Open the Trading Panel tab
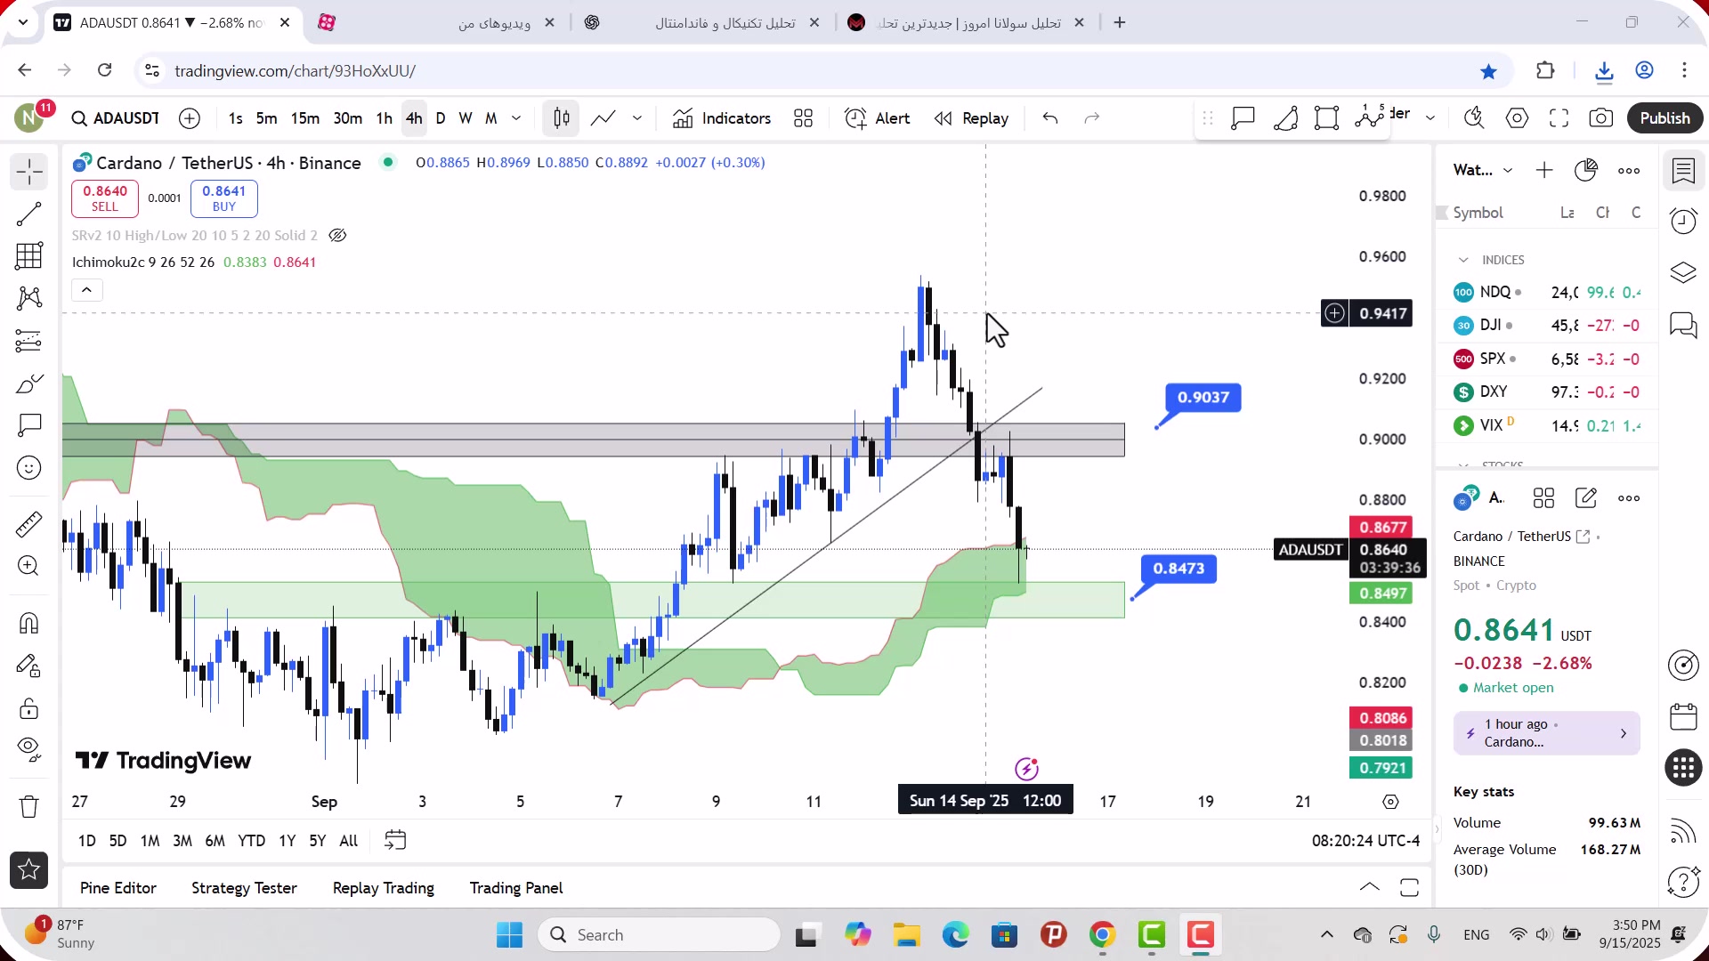 tap(516, 888)
